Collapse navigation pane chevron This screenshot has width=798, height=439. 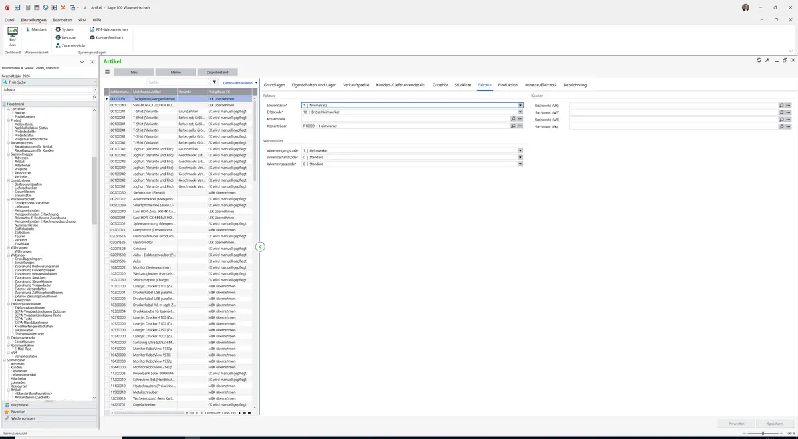pos(82,61)
